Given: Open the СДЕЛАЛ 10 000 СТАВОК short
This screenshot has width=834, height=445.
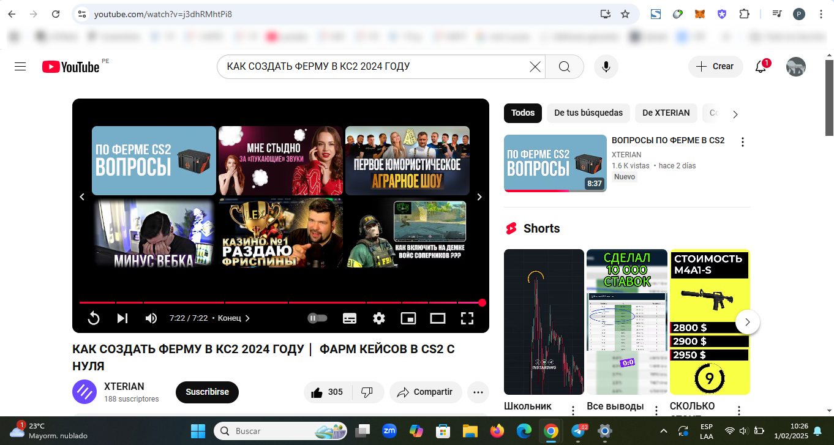Looking at the screenshot, I should click(627, 322).
